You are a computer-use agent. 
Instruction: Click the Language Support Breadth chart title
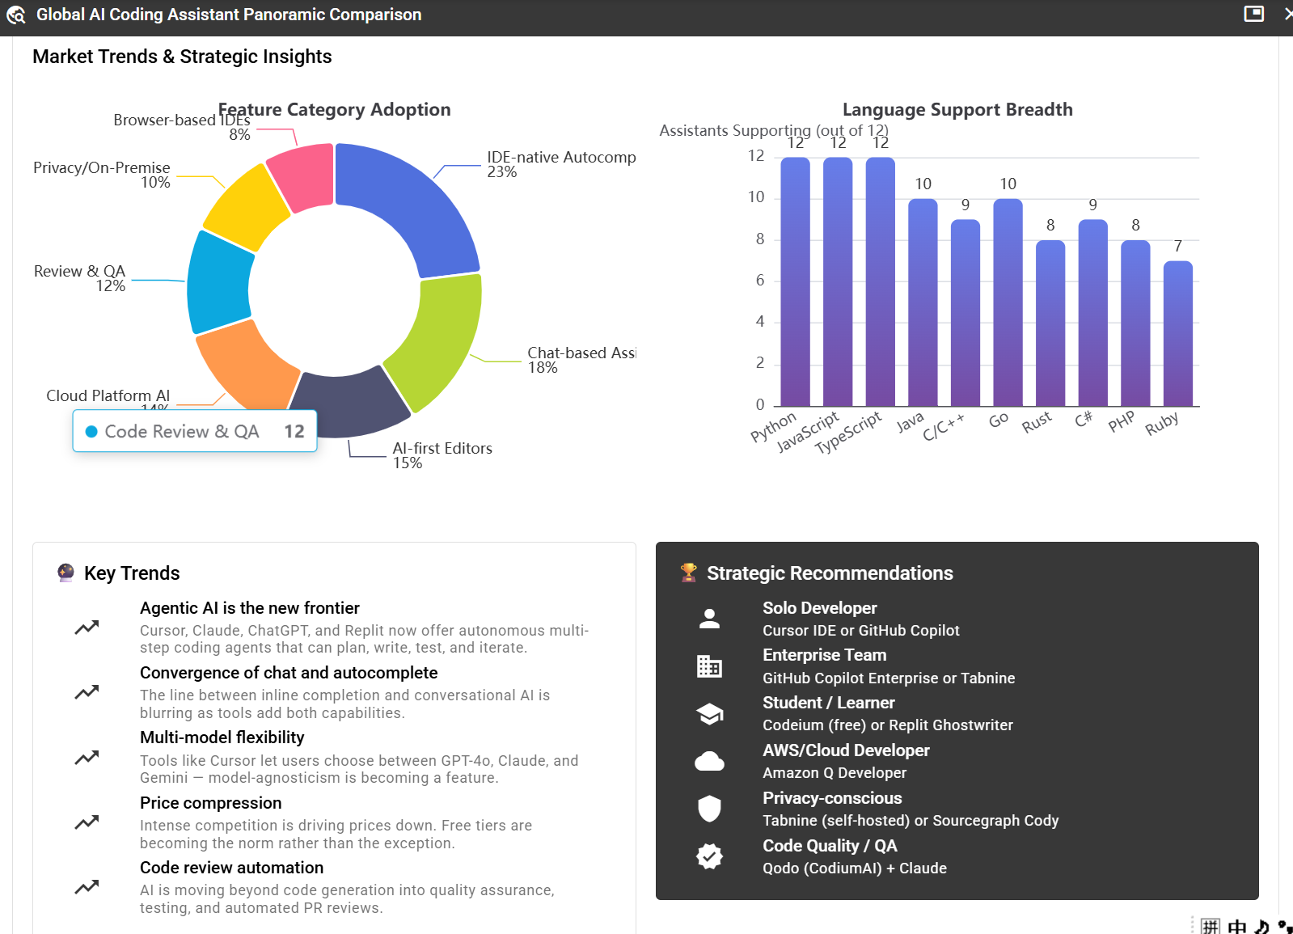[x=957, y=109]
